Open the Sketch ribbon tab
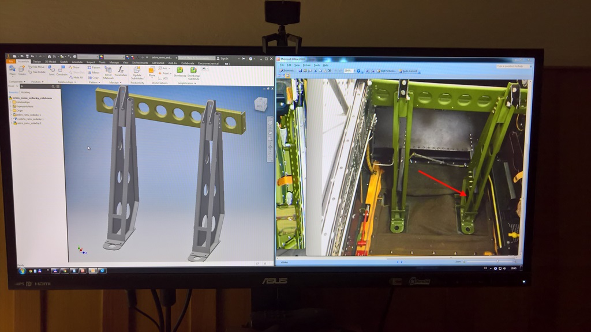This screenshot has width=591, height=332. point(64,62)
